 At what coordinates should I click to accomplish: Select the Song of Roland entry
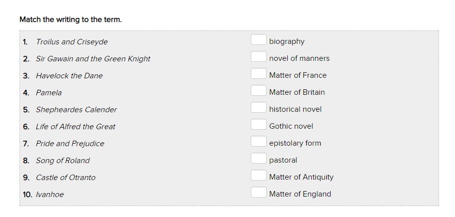(x=63, y=161)
